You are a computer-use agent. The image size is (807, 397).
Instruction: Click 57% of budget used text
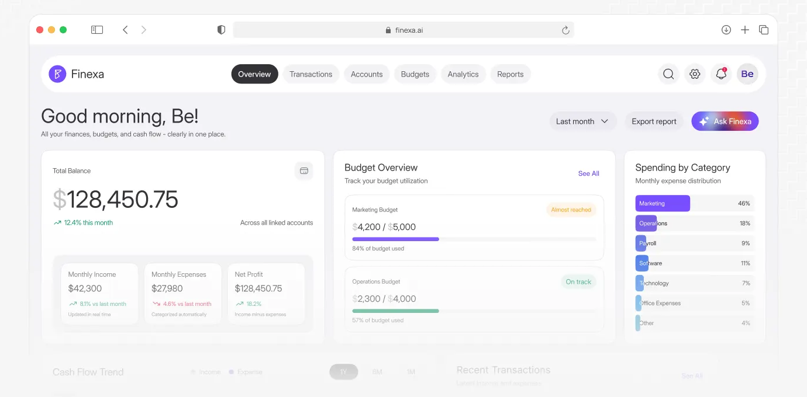[x=378, y=321]
